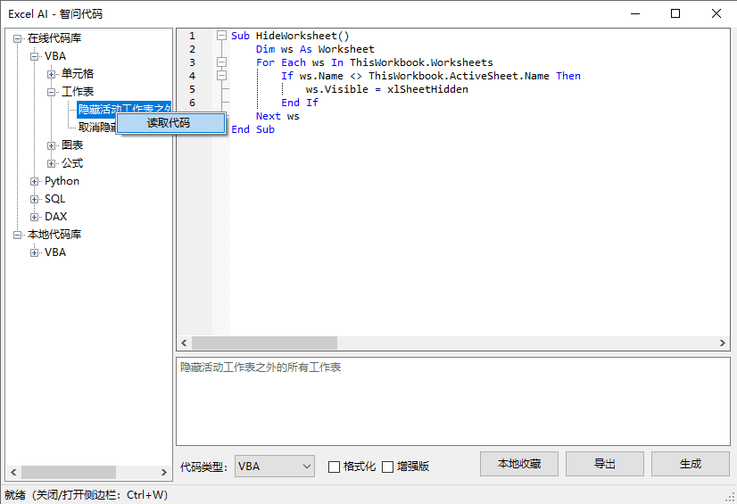The height and width of the screenshot is (504, 737).
Task: Click the tree panel horizontal scrollbar thumb
Action: click(x=69, y=472)
